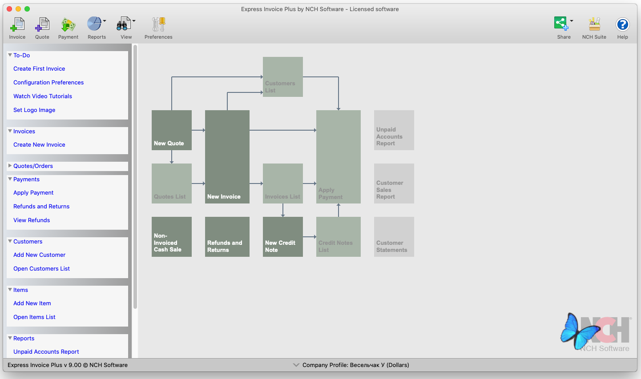This screenshot has height=379, width=641.
Task: Click Add New Customer link
Action: 39,255
